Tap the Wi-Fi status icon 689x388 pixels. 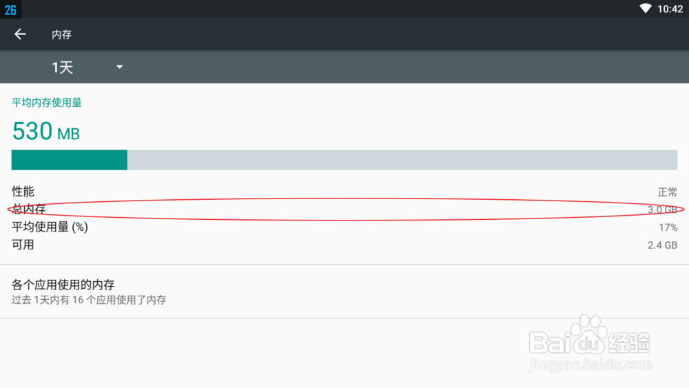tap(645, 9)
